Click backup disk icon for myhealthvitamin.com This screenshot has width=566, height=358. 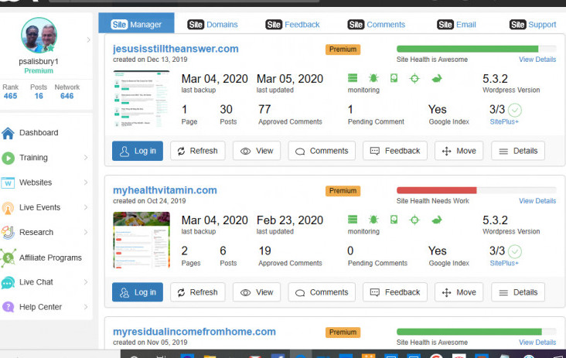click(394, 220)
